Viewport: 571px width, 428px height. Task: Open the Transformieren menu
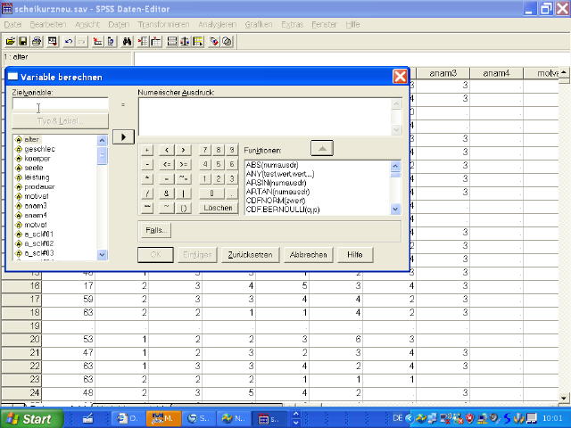pyautogui.click(x=165, y=24)
